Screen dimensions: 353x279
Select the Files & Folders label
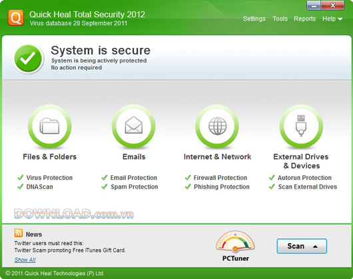point(50,157)
